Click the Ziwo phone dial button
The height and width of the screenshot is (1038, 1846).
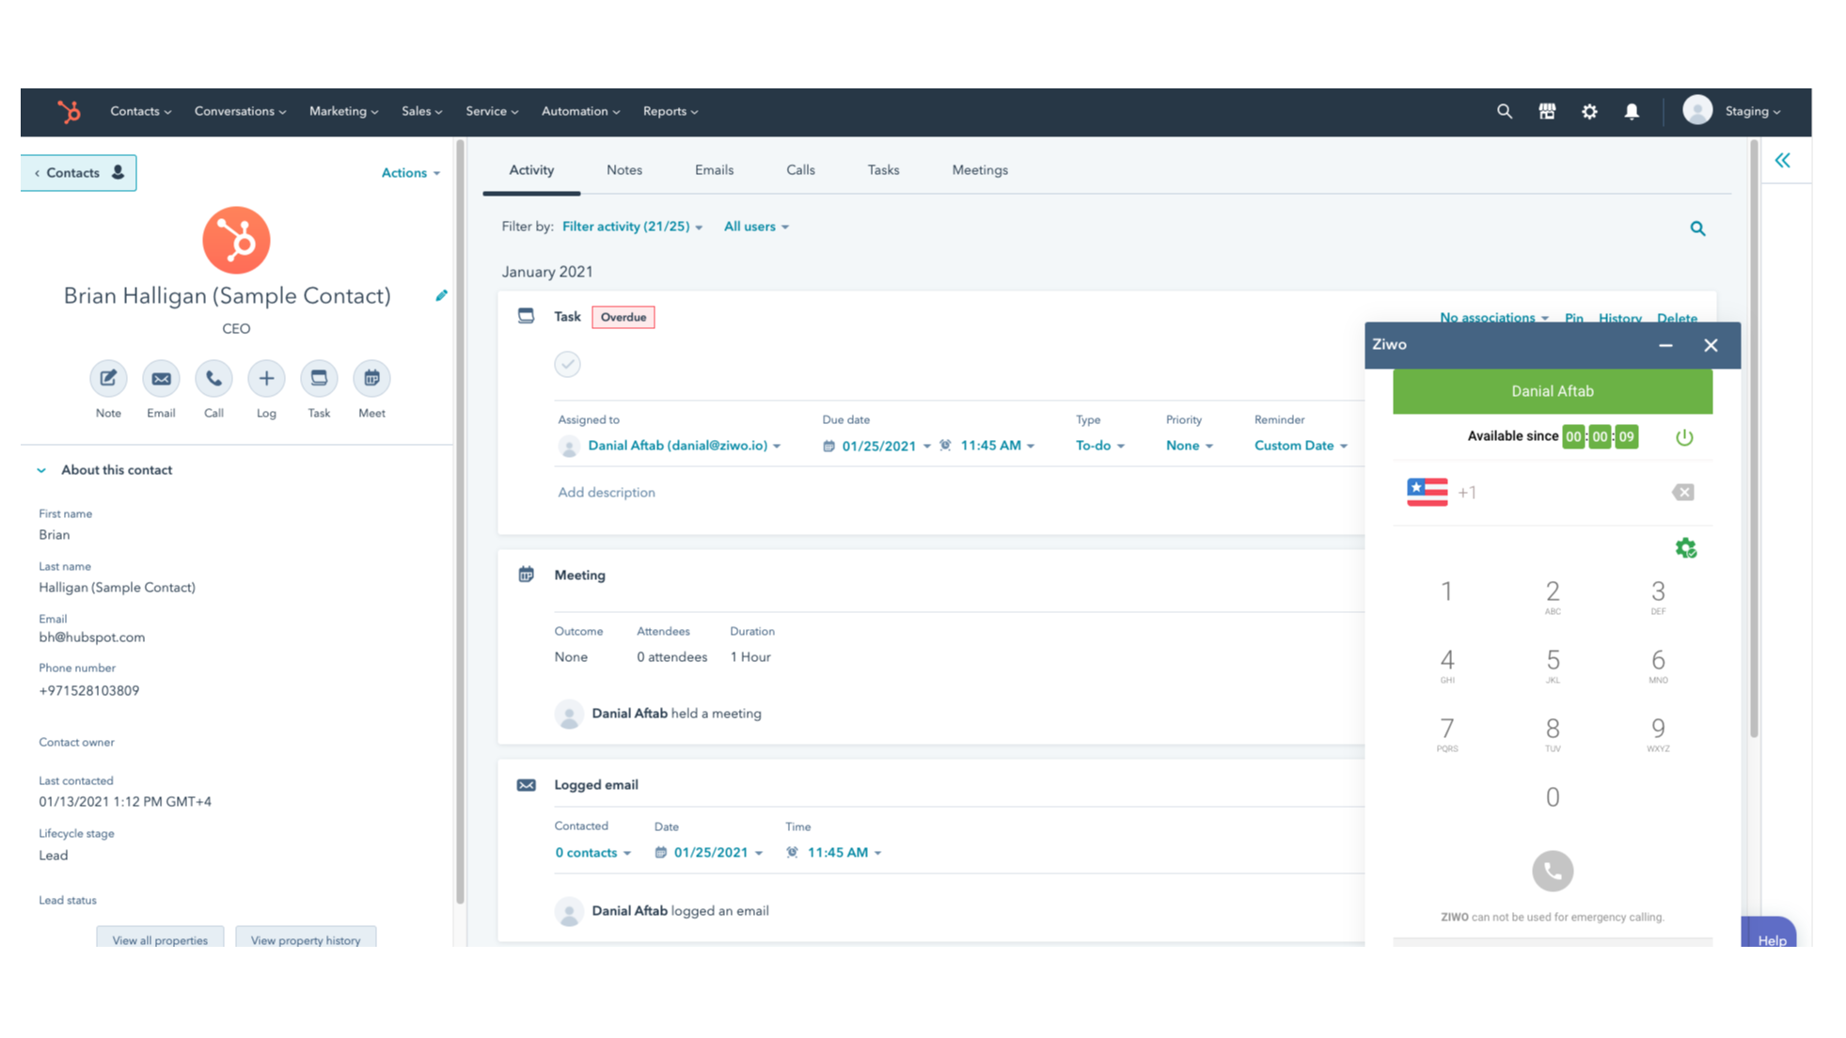click(x=1552, y=871)
